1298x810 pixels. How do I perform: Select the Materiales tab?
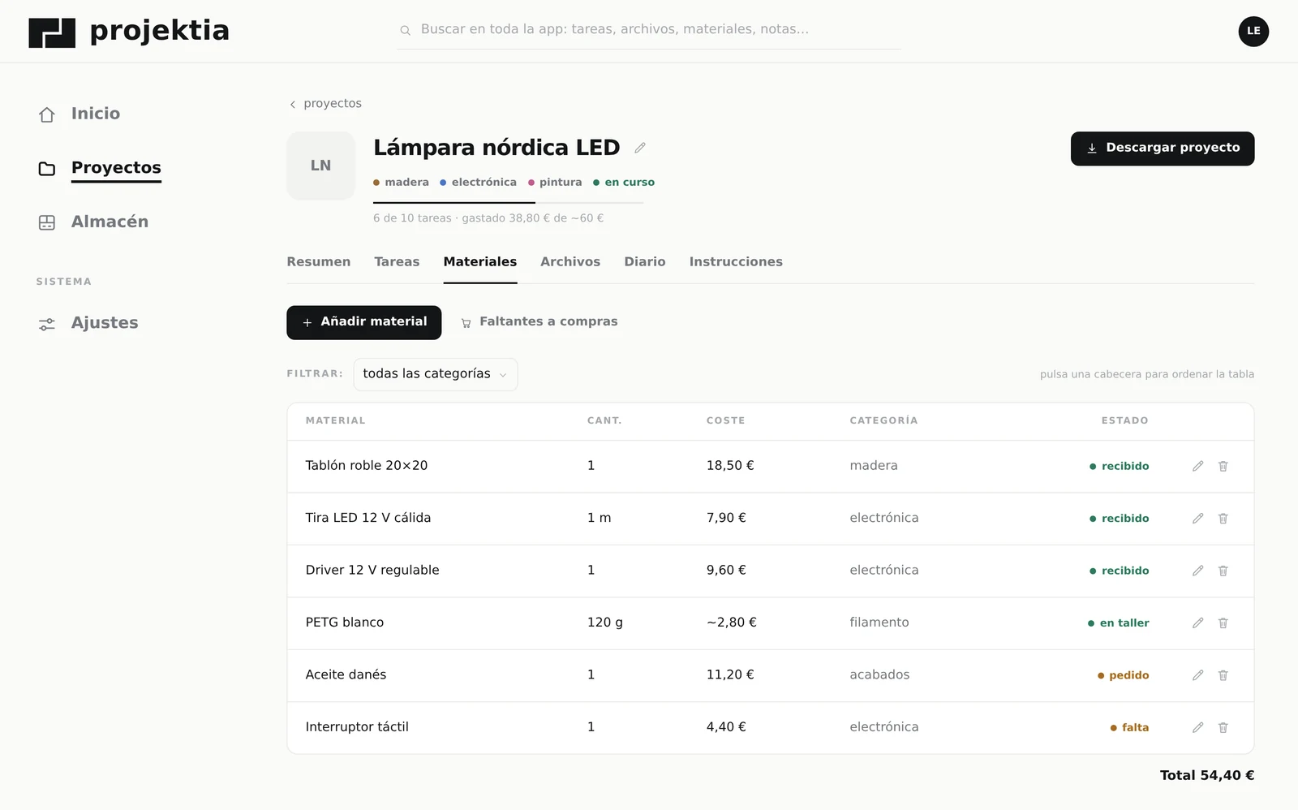[x=479, y=261]
